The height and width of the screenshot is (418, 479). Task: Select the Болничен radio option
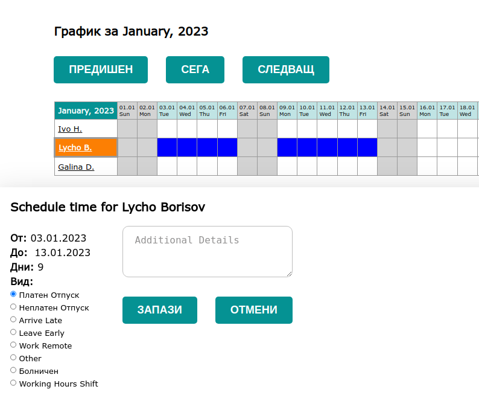pos(13,370)
